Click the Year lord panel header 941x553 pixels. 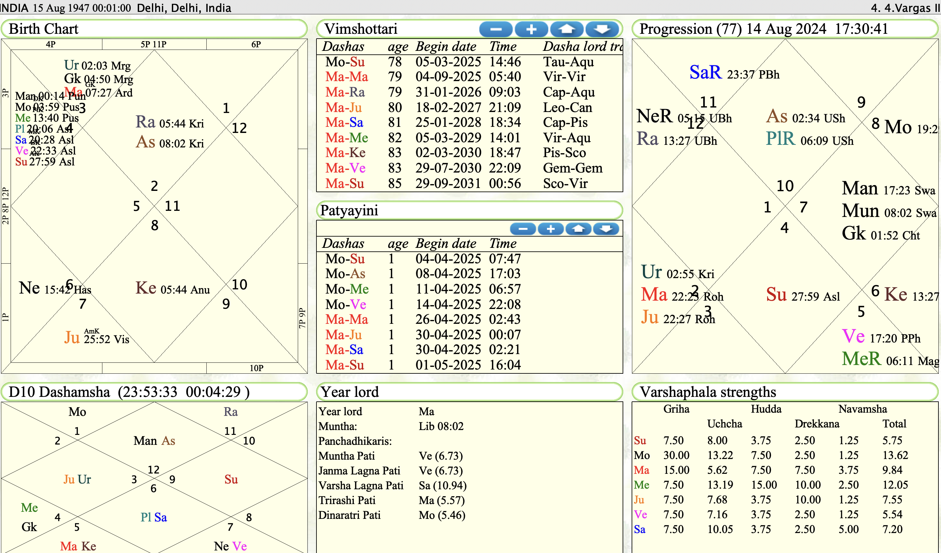click(350, 392)
